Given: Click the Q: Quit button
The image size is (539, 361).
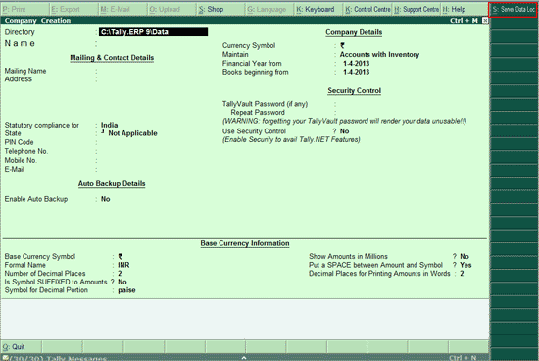Looking at the screenshot, I should [x=22, y=347].
